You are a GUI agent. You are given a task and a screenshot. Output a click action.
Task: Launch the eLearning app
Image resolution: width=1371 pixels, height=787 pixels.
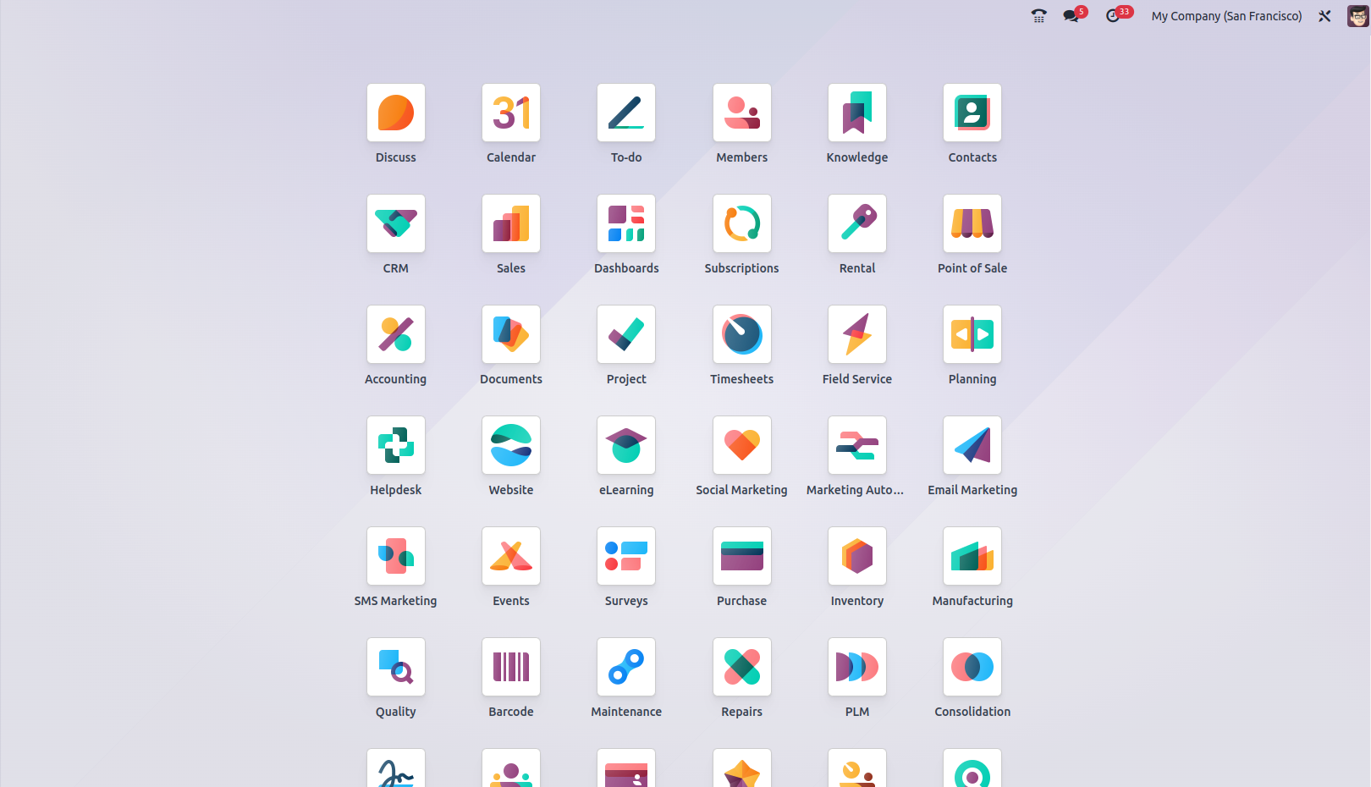625,446
